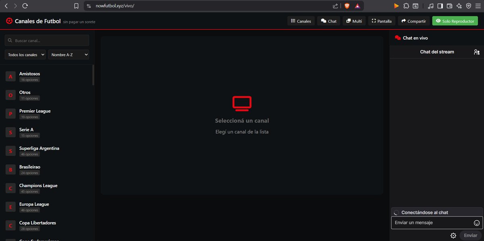The height and width of the screenshot is (241, 484).
Task: Open the browser hamburger menu
Action: (x=478, y=6)
